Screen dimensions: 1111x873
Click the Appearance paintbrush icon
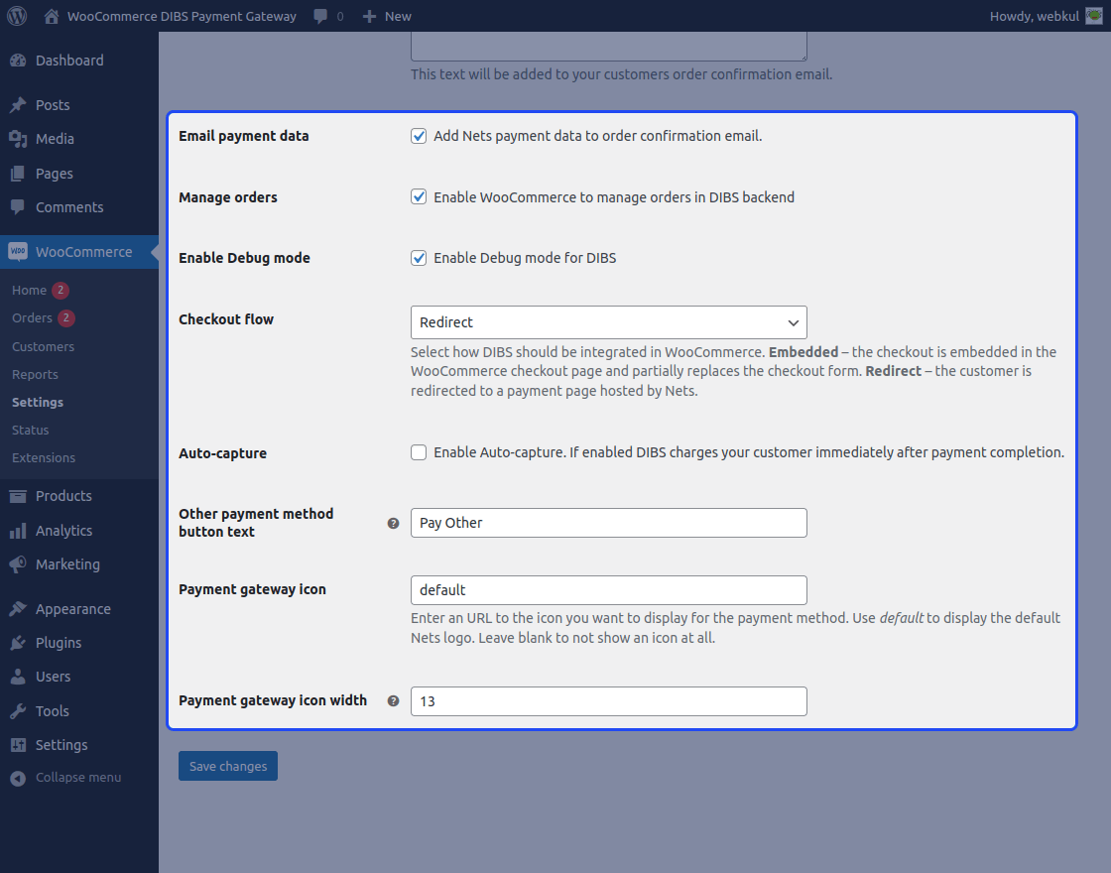click(x=18, y=609)
